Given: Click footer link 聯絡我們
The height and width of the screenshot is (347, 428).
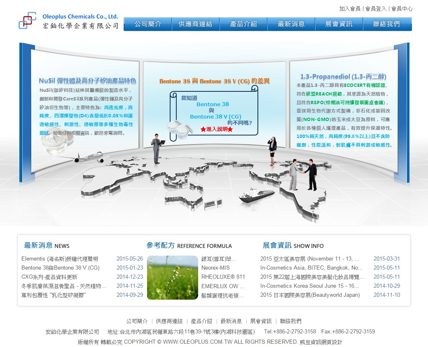Looking at the screenshot, I should coord(291,321).
